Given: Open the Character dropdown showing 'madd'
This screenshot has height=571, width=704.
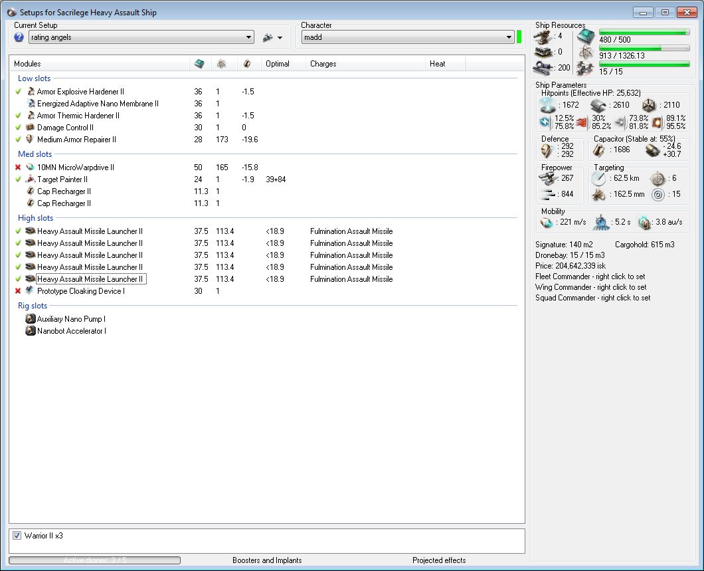Looking at the screenshot, I should (406, 38).
